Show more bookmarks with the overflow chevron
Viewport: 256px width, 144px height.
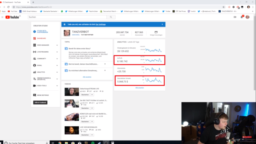252,11
